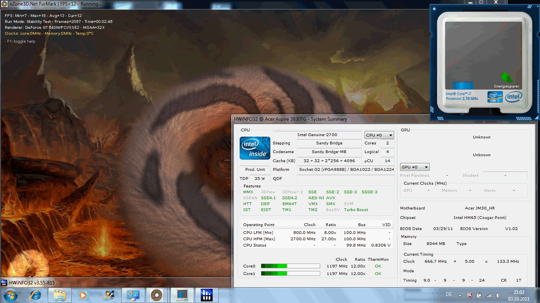Click the FurMark Renderer GeForce GT 540M line

click(55, 28)
